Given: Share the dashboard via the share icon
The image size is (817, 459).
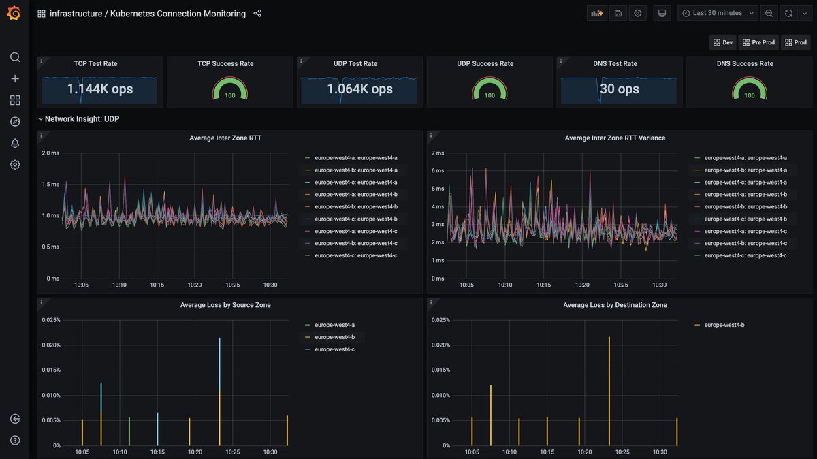Looking at the screenshot, I should 257,13.
